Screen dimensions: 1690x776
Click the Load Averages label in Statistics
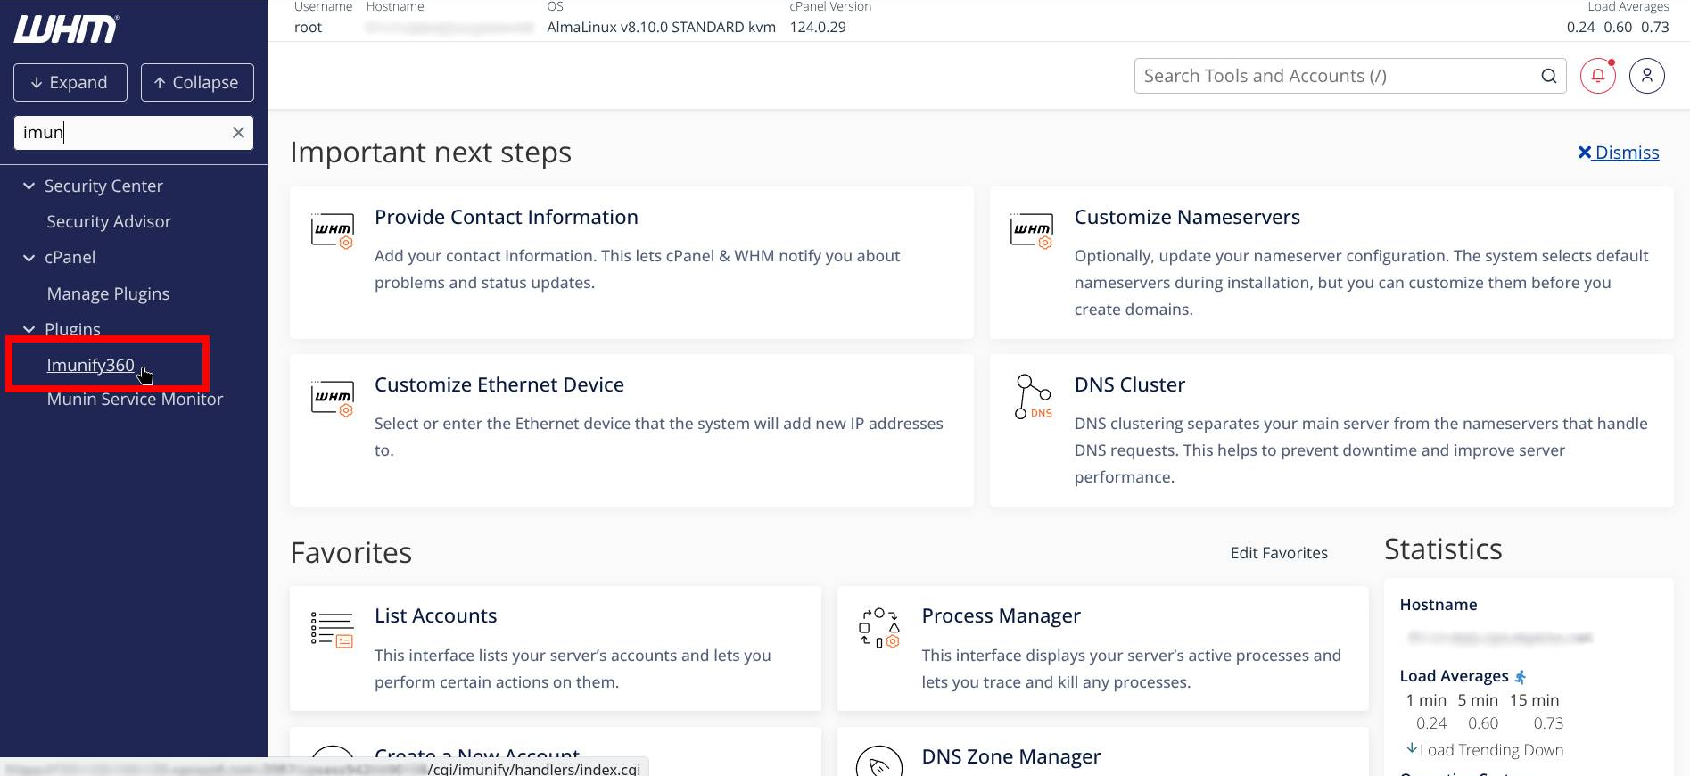[1454, 676]
